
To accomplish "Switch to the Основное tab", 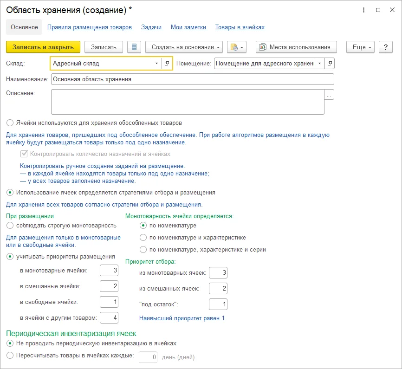I will click(x=24, y=27).
